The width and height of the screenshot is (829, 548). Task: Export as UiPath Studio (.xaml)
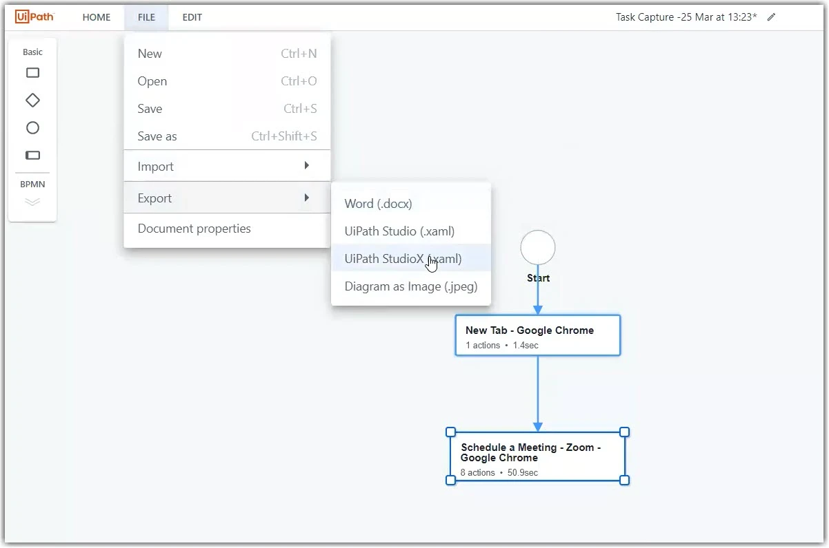coord(411,231)
